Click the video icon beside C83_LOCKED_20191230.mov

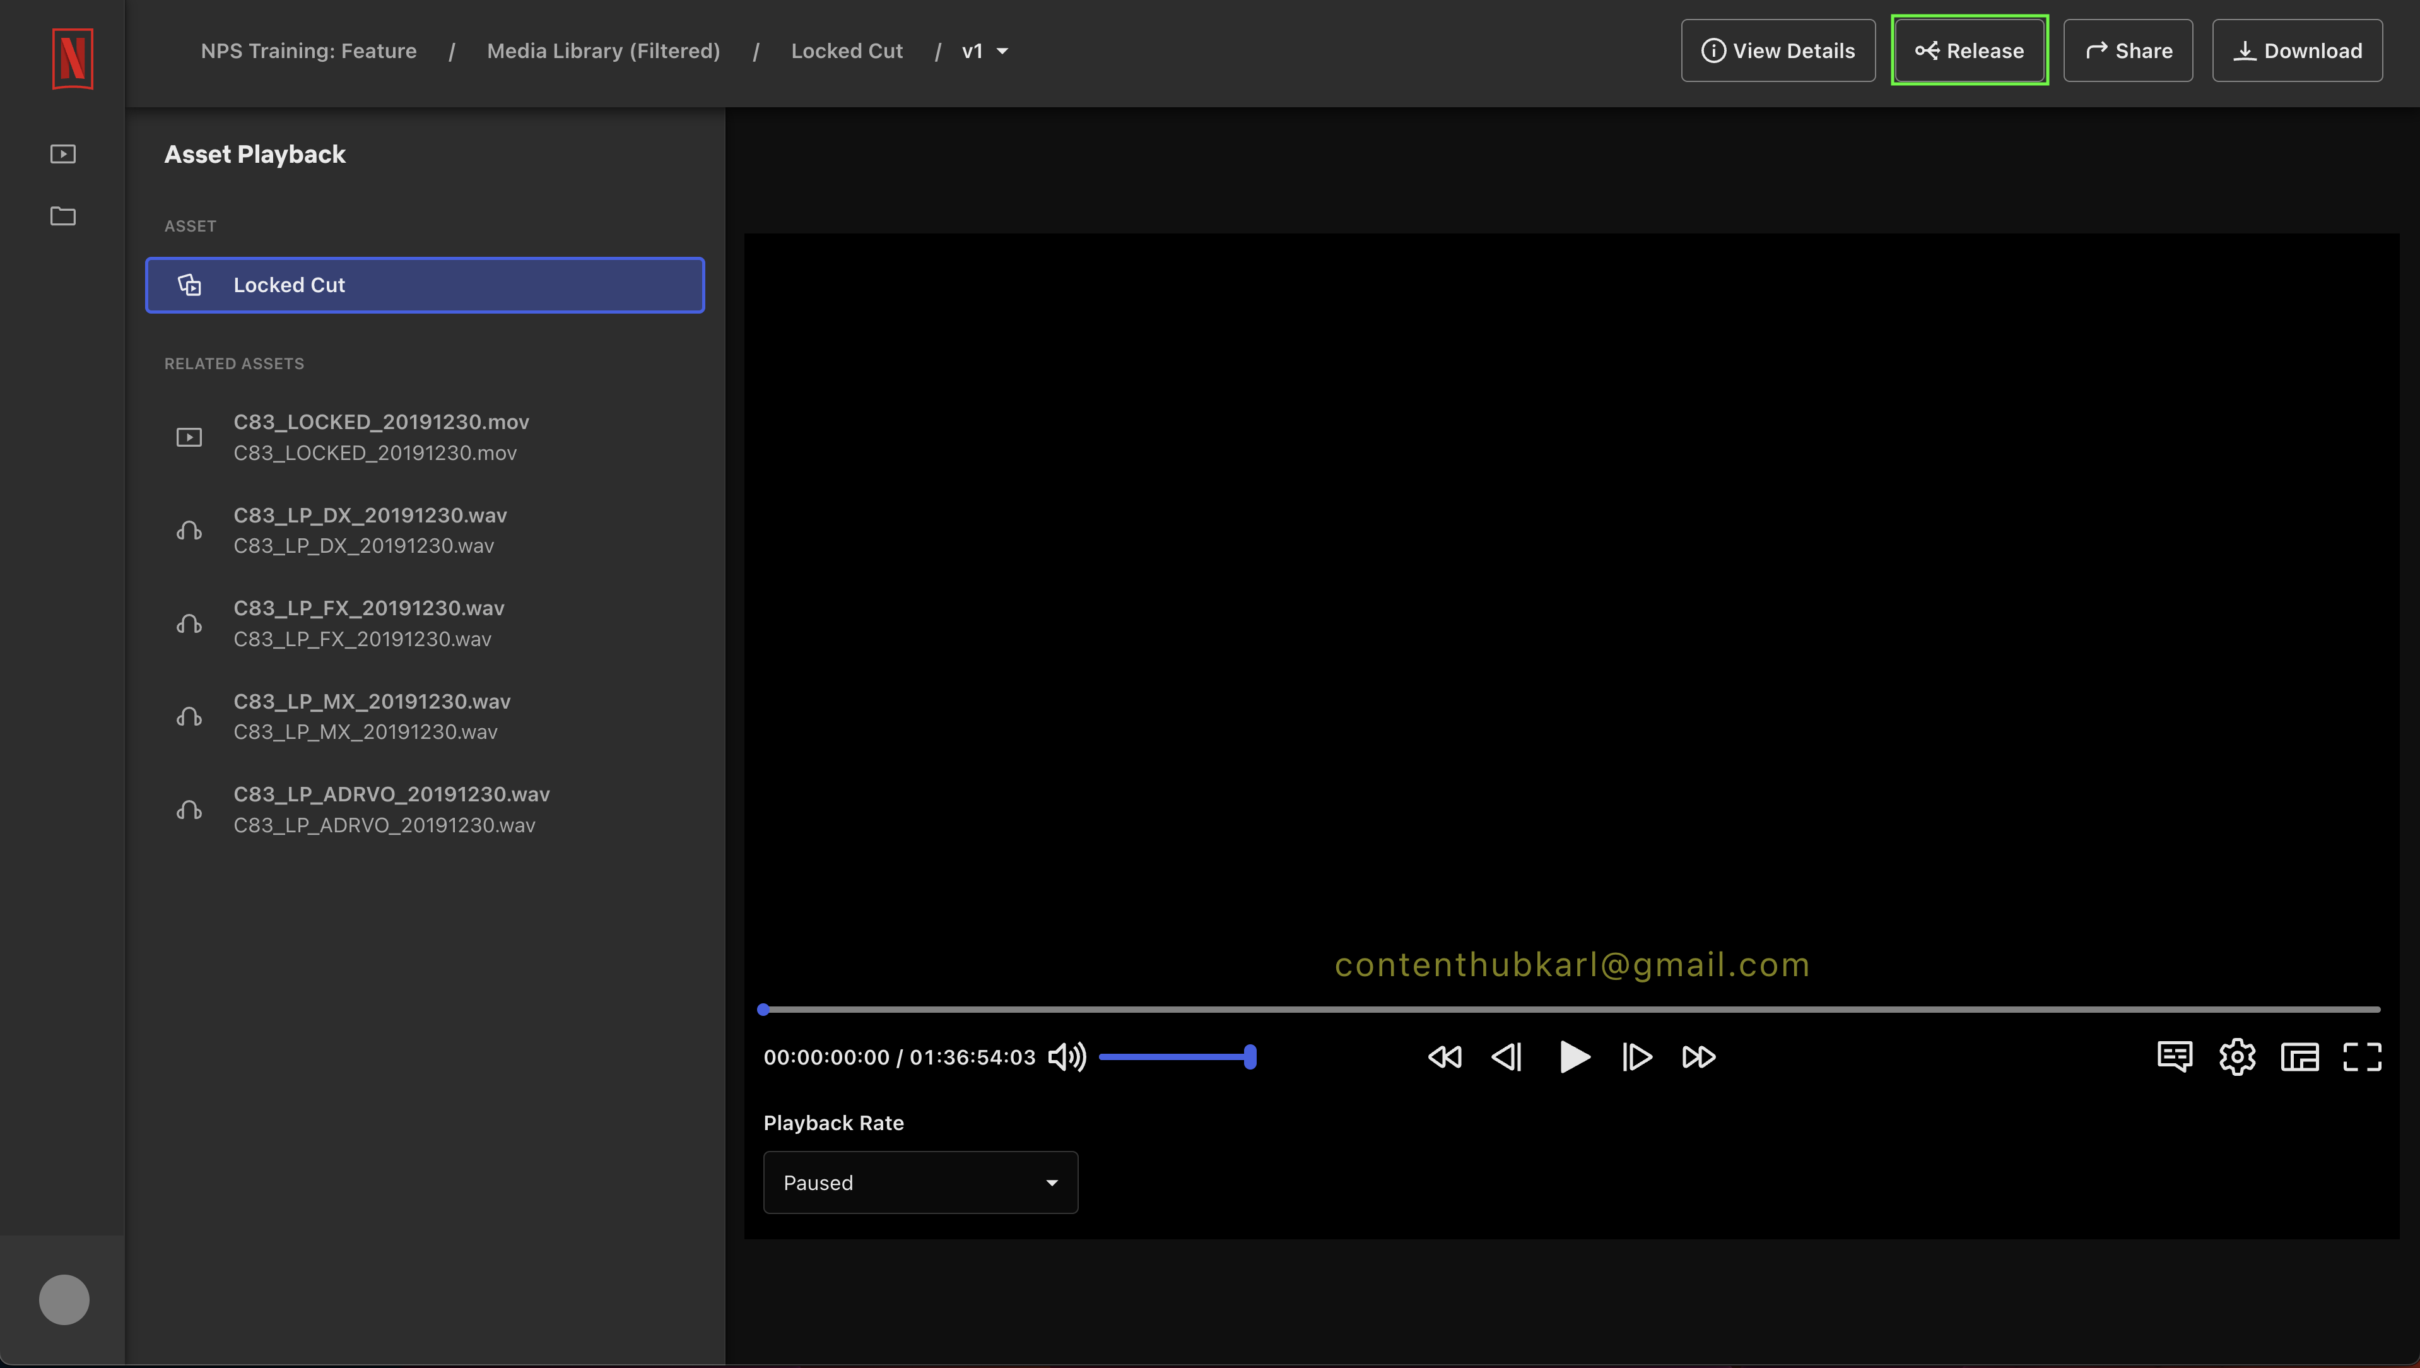coord(190,438)
